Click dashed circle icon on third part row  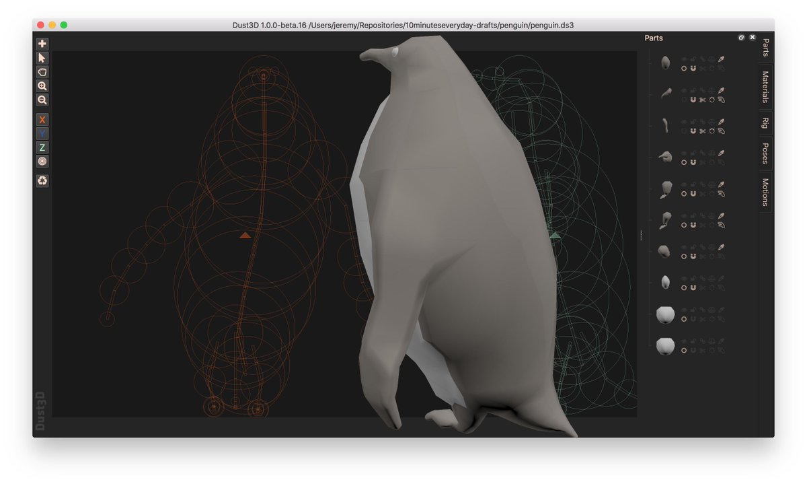tap(712, 131)
